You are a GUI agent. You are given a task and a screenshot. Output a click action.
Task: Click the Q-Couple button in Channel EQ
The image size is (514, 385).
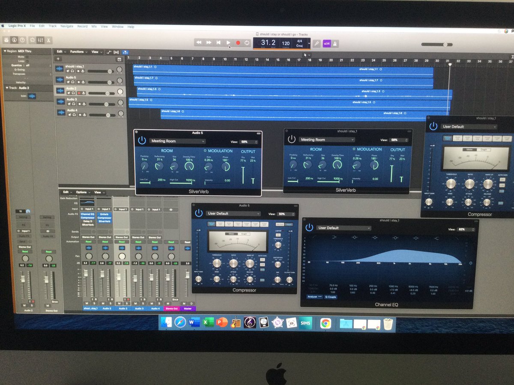pos(330,296)
